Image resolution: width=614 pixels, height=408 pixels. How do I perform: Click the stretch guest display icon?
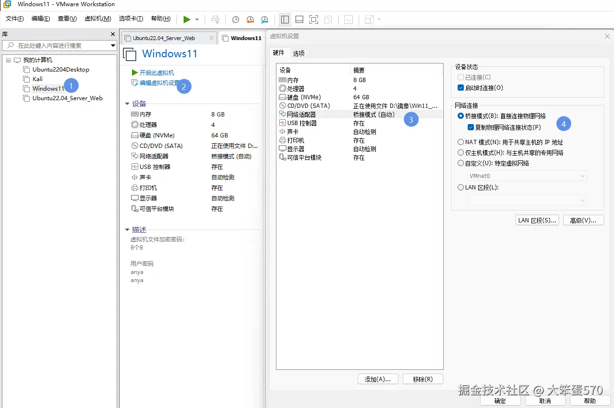tap(369, 20)
